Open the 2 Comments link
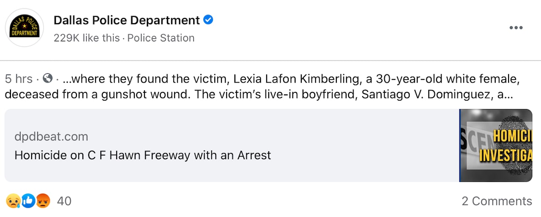Viewport: 541px width, 217px height. [x=497, y=201]
